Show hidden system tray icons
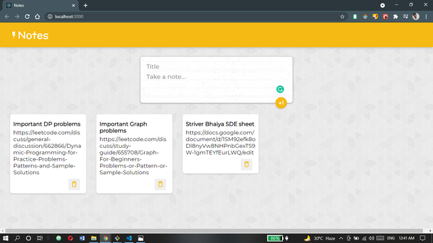Viewport: 433px width, 243px height. (341, 238)
